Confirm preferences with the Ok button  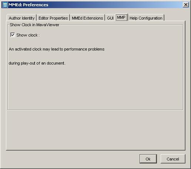pyautogui.click(x=148, y=159)
